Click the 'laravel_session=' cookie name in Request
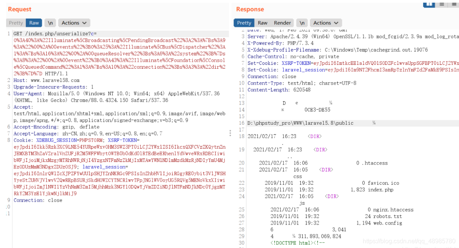459x248 pixels. click(105, 167)
